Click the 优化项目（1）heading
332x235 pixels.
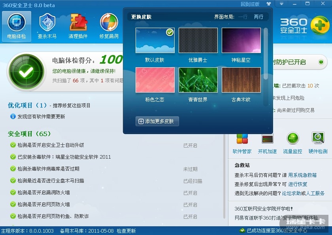pyautogui.click(x=27, y=105)
